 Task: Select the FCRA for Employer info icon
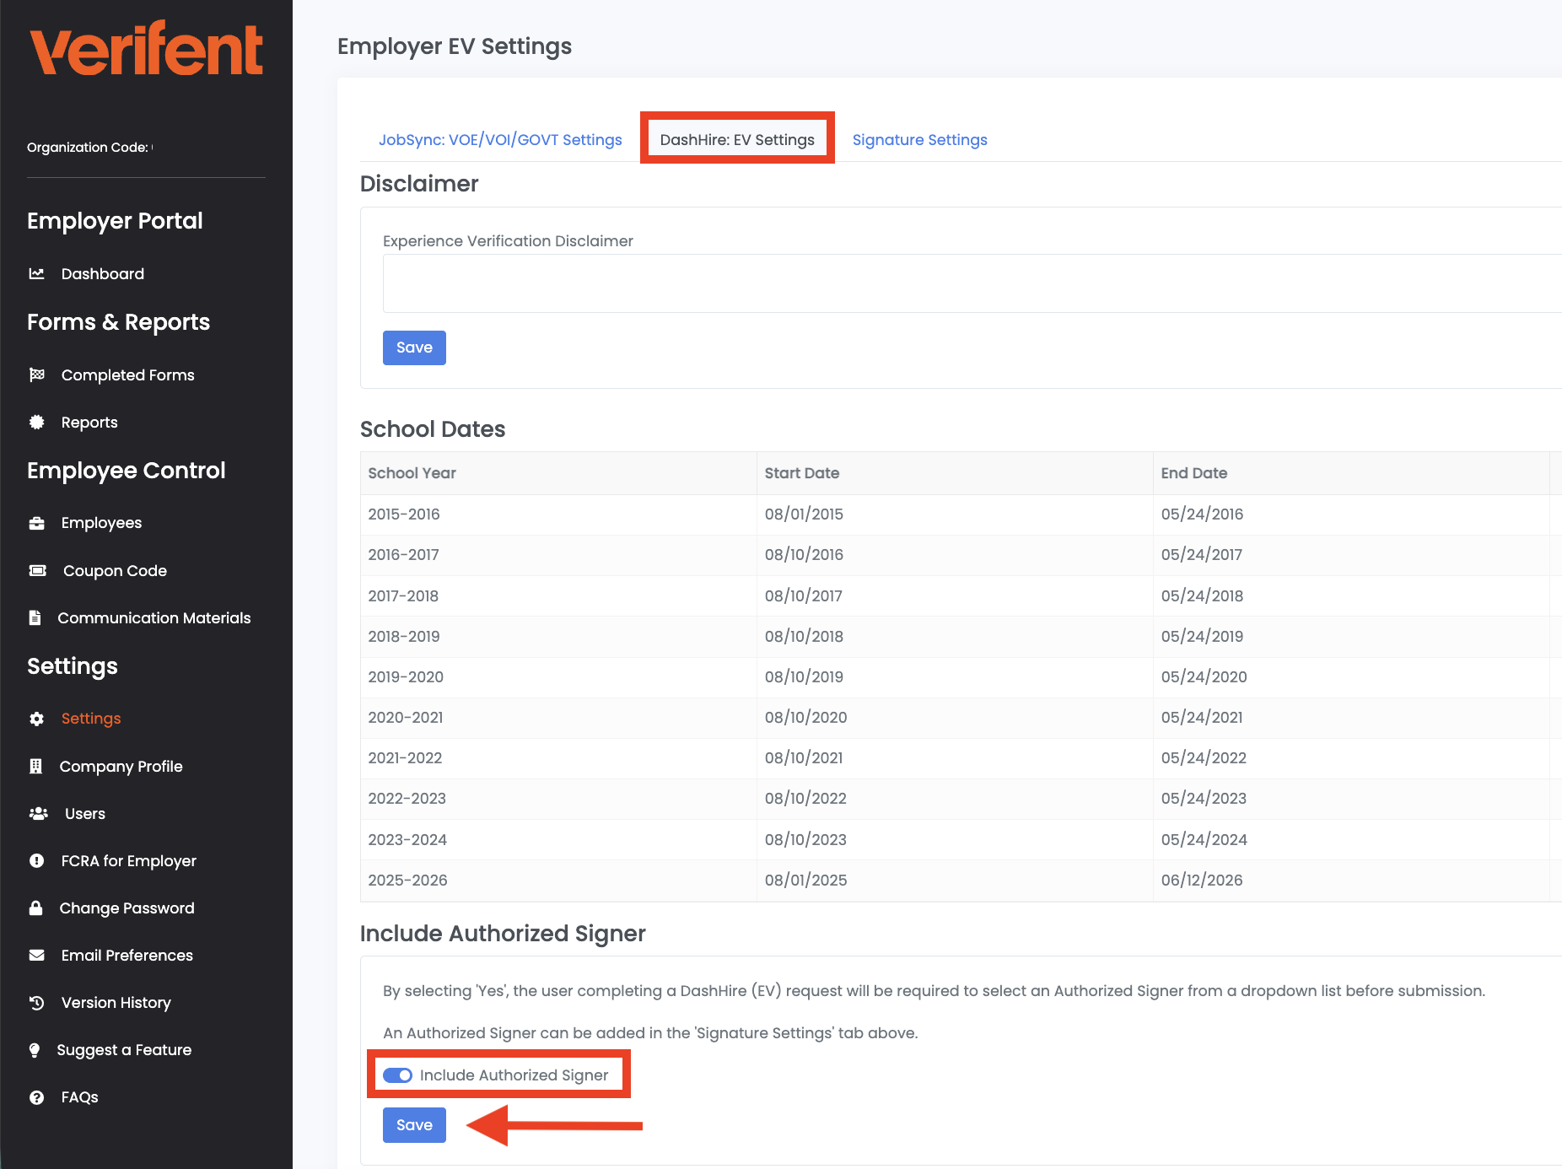point(37,860)
